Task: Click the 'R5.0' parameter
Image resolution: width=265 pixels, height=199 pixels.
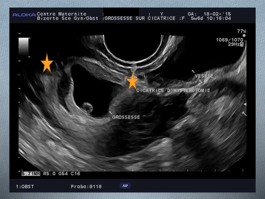Action: (49, 174)
